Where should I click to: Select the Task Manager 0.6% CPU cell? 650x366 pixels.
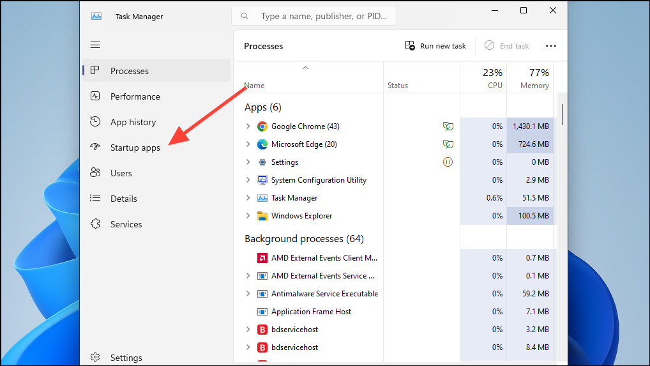[483, 198]
